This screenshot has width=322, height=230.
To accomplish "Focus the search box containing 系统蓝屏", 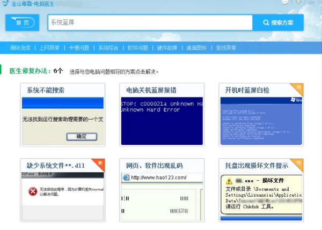I will [149, 23].
